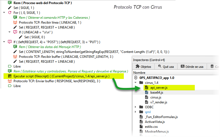Click the TCP icon on Recibir línea
This screenshot has height=137, width=220.
15,23
